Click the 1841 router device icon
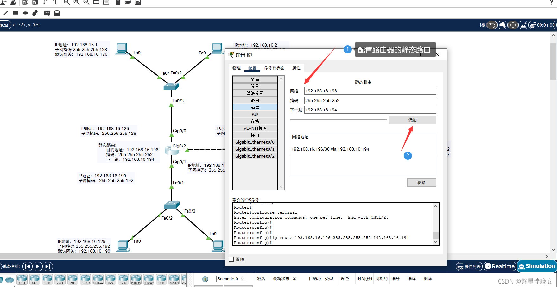Image resolution: width=557 pixels, height=287 pixels. [x=161, y=279]
